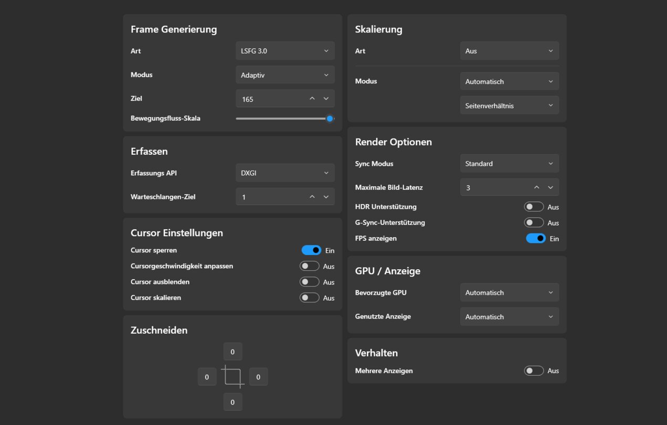
Task: Click the Bewegungsfluss-Skala slider handle
Action: click(330, 119)
